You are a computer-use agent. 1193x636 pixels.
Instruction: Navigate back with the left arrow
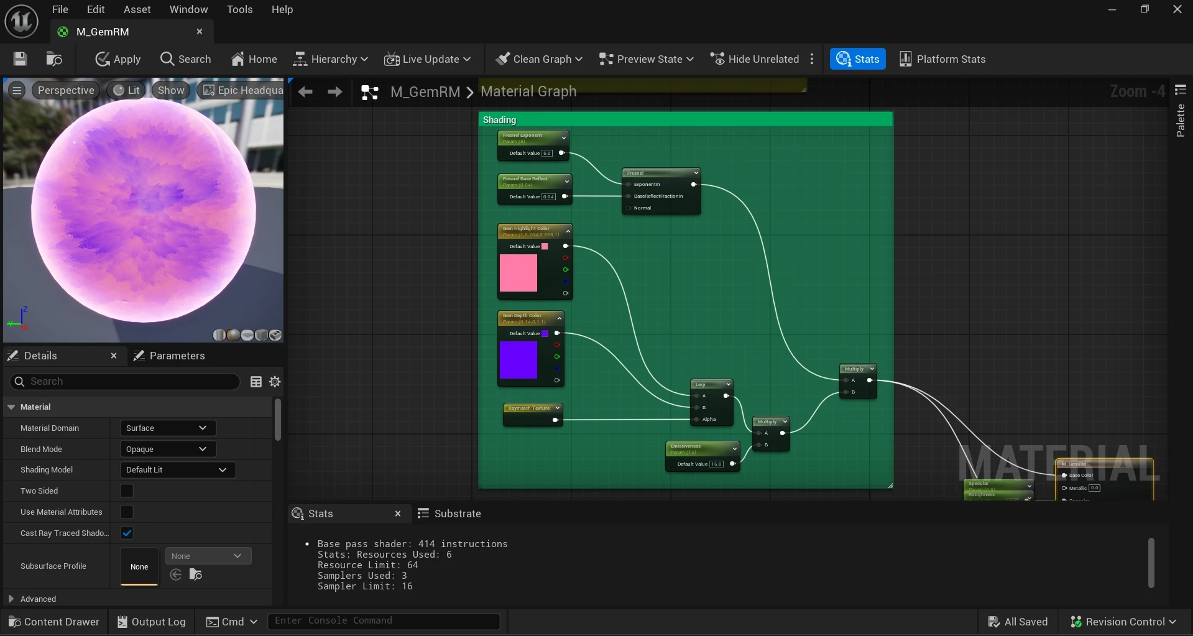(305, 92)
